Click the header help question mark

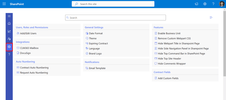[213, 4]
